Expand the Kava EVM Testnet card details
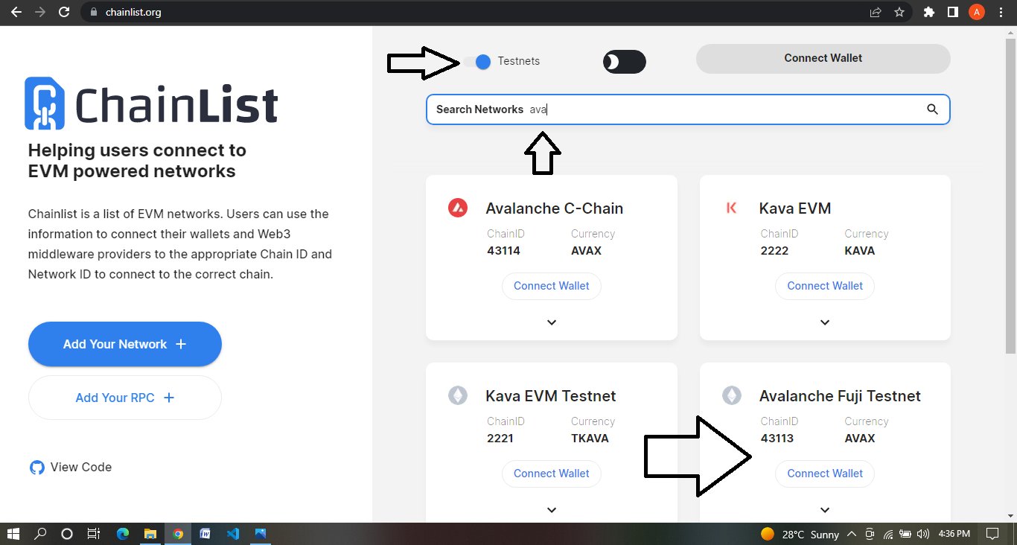 coord(552,510)
